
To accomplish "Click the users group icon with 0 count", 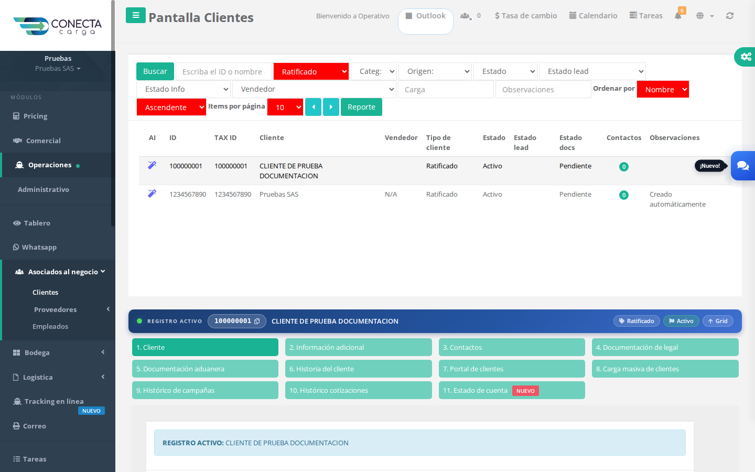I will point(470,16).
